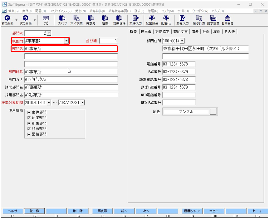Open the 部門NO dropdown arrow
269x219 pixels.
coord(49,33)
